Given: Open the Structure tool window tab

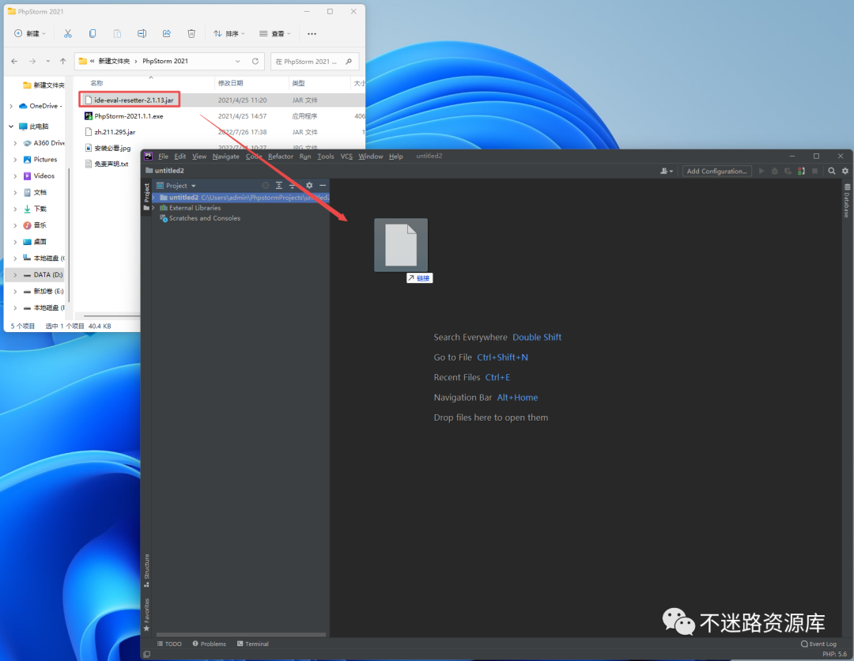Looking at the screenshot, I should (146, 571).
